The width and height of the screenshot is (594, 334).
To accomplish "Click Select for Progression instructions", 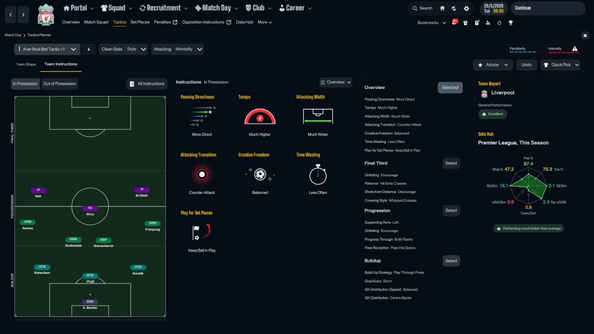I will (451, 211).
